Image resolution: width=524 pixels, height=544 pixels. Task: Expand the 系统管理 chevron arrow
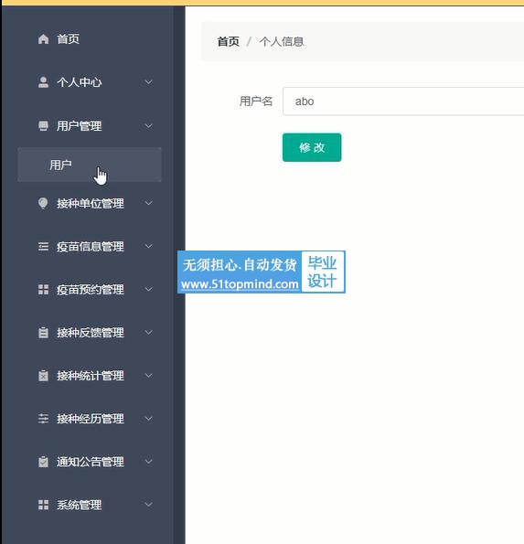(148, 505)
